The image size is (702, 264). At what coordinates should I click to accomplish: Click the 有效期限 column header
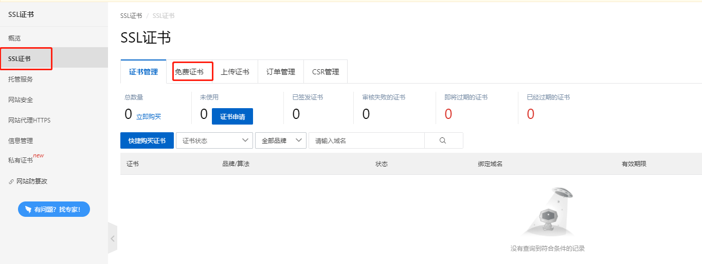634,164
